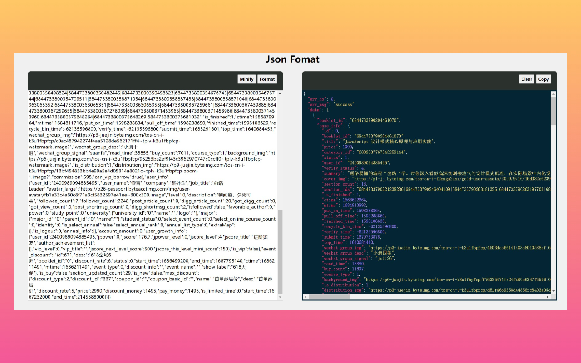Select the "verify_status": 4 line

point(344,168)
